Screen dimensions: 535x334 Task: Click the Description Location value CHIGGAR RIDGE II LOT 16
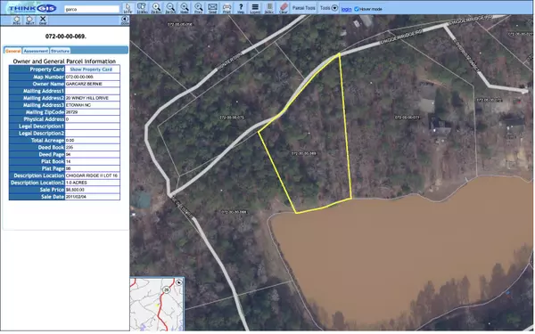tap(92, 175)
